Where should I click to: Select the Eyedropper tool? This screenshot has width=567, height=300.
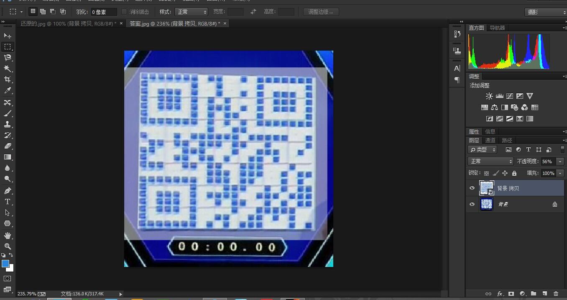coord(8,91)
